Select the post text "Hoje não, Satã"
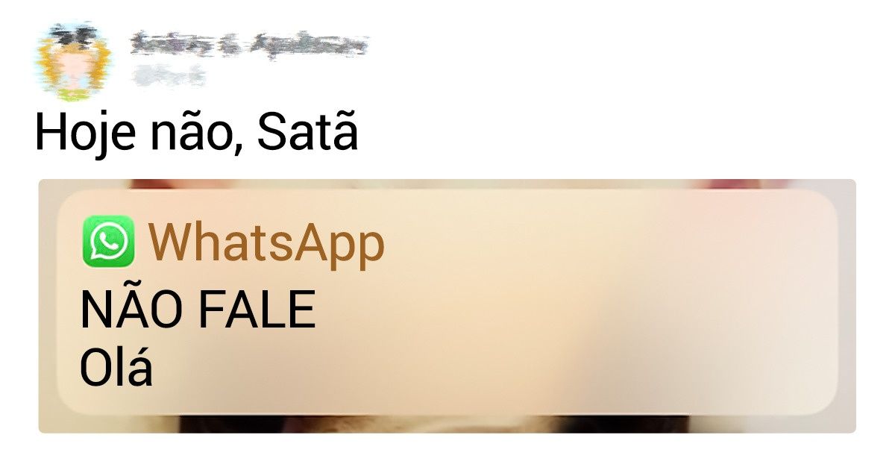This screenshot has height=470, width=895. [197, 134]
